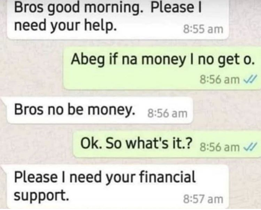
Task: Click read-receipt ticks on 'Ok. So what's it.?' message
Action: click(x=249, y=147)
